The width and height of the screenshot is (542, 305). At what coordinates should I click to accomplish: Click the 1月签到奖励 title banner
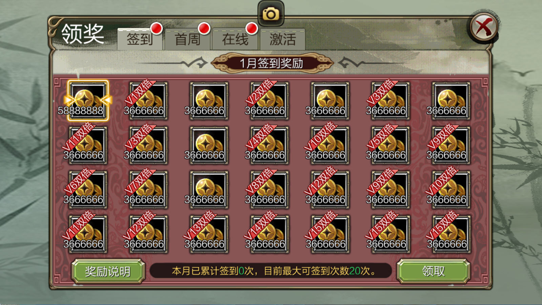tap(272, 63)
